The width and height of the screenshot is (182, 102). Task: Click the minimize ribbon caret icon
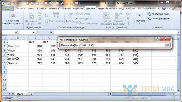pyautogui.click(x=159, y=8)
